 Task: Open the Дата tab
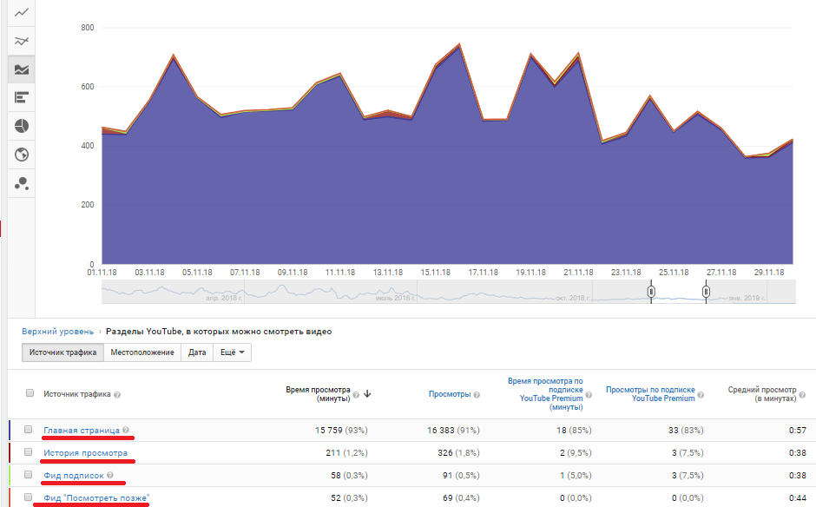(197, 352)
